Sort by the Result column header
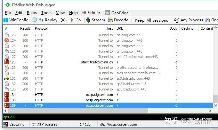This screenshot has width=218, height=130. pyautogui.click(x=25, y=28)
